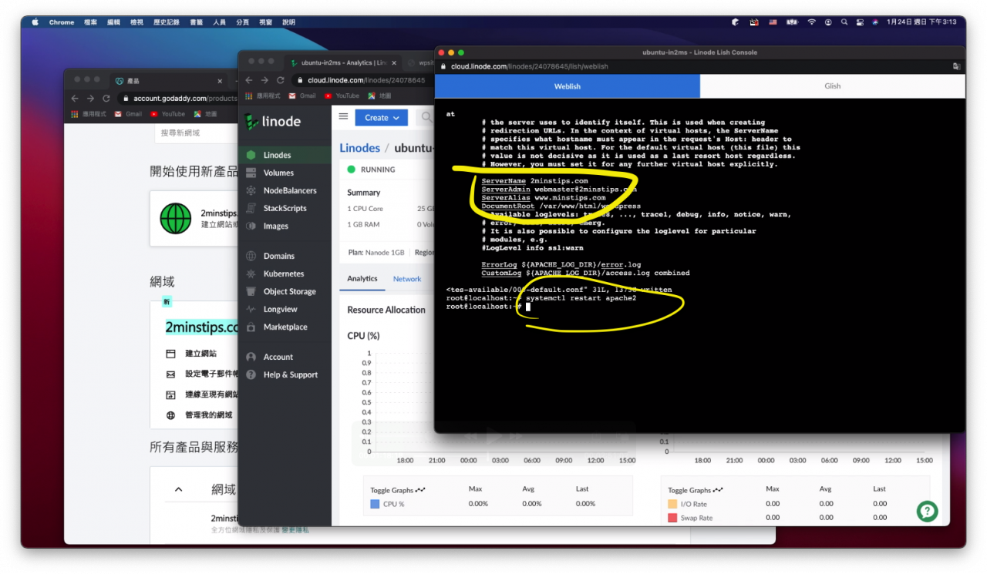Click 設定電子郵件帳戶 link in GoDaddy
987x574 pixels.
(x=211, y=374)
